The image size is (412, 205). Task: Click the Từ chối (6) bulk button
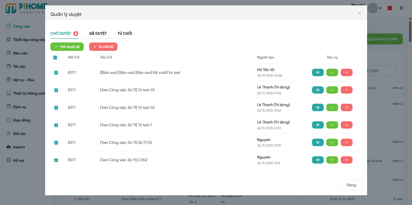pyautogui.click(x=103, y=47)
